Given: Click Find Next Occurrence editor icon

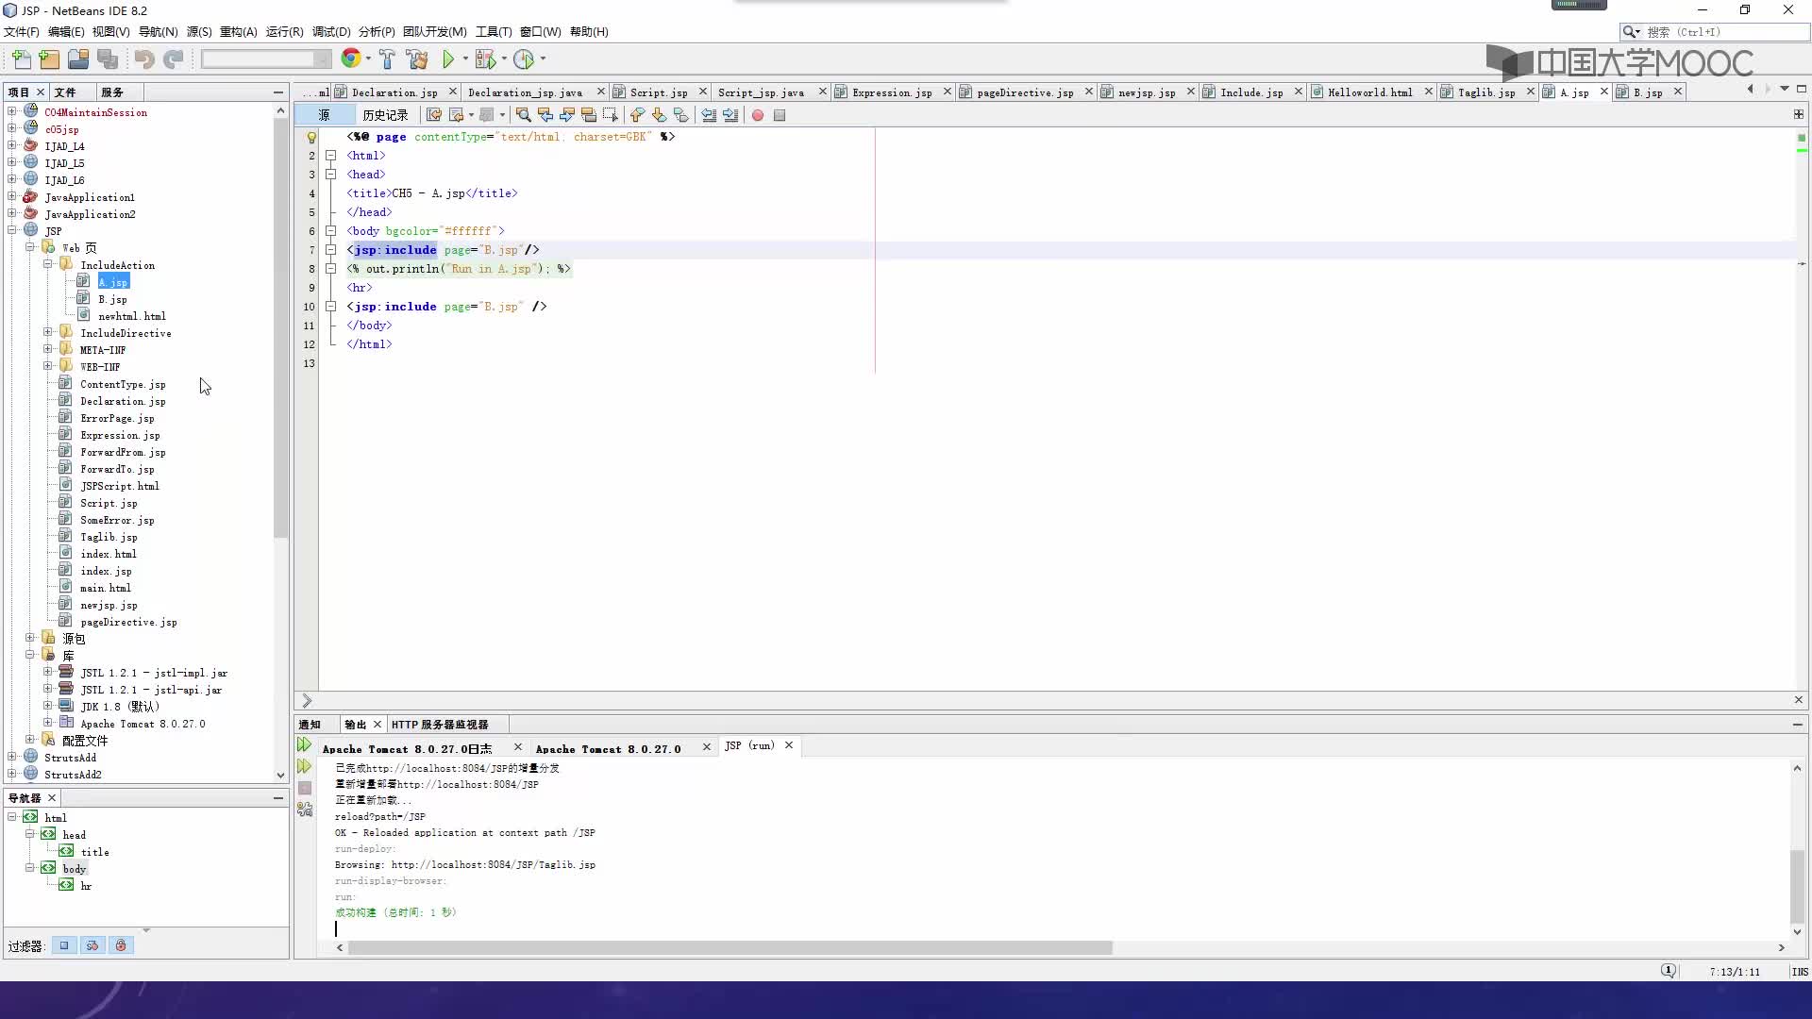Looking at the screenshot, I should pos(566,115).
